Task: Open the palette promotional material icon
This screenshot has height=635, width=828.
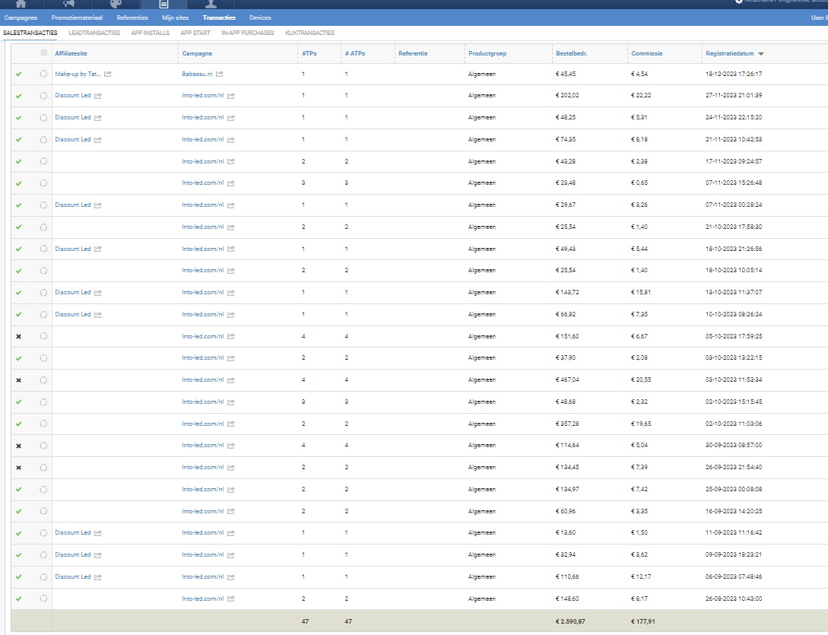Action: [116, 4]
